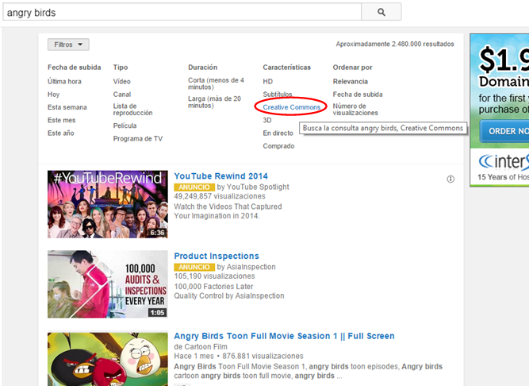This screenshot has height=386, width=529.
Task: Open Cartoon Film channel link
Action: [205, 347]
